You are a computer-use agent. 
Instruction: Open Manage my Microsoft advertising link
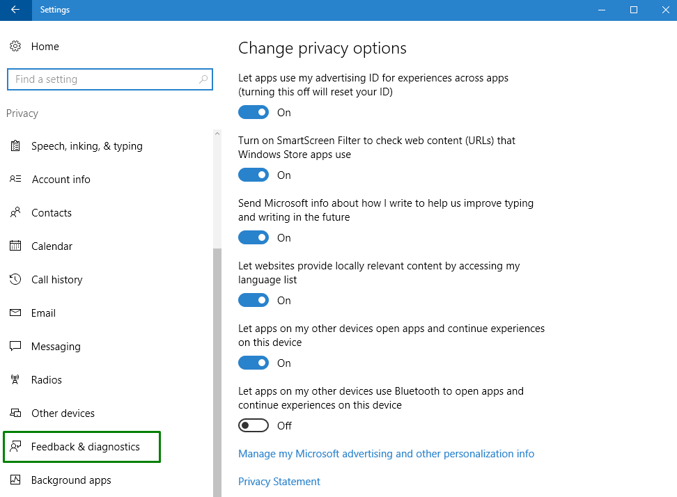386,454
